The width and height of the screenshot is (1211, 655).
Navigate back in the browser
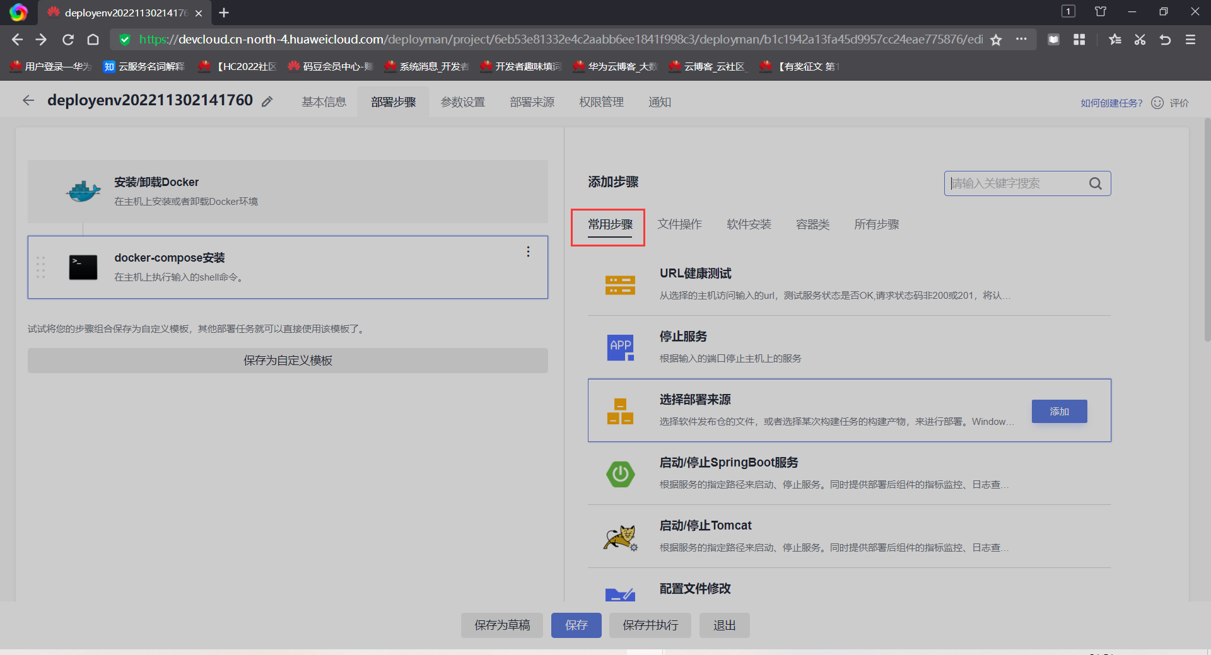point(17,40)
